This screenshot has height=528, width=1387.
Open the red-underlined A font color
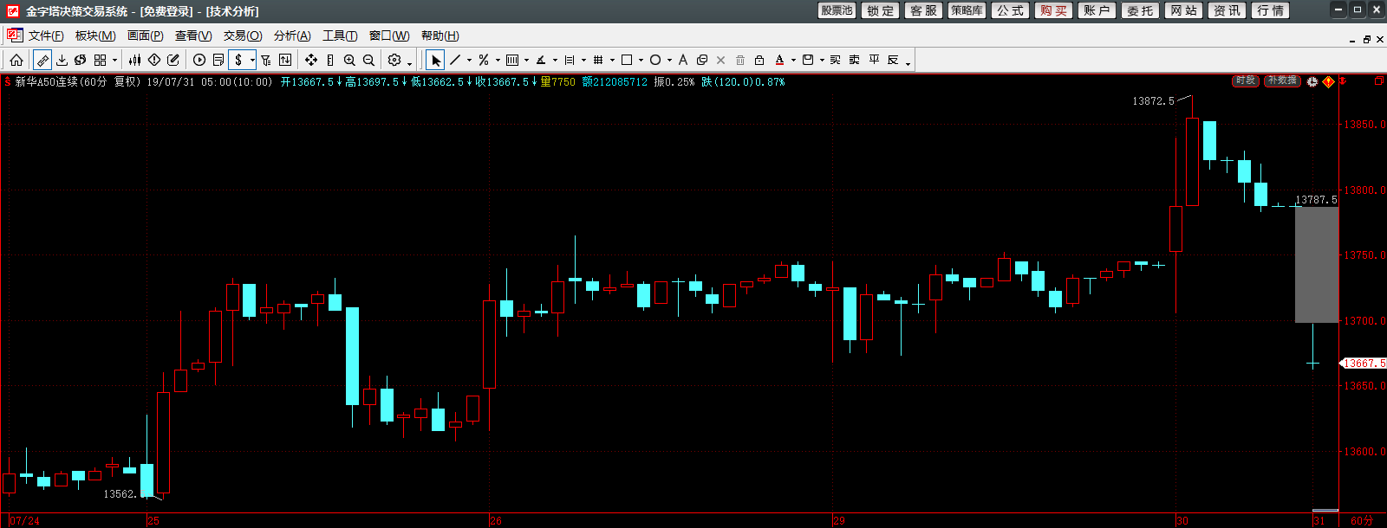click(x=779, y=60)
